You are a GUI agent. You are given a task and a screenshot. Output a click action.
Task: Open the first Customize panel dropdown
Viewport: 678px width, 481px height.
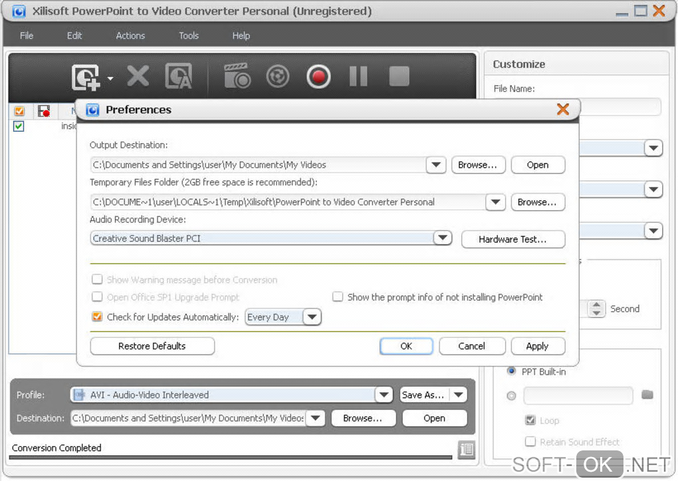[653, 148]
